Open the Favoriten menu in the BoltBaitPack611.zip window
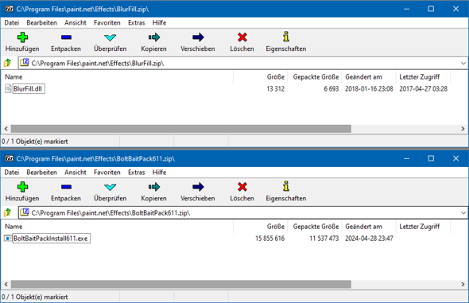 pos(107,173)
